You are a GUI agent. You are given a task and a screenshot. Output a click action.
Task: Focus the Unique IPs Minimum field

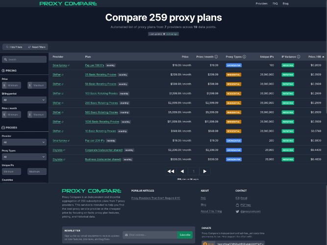(11, 171)
